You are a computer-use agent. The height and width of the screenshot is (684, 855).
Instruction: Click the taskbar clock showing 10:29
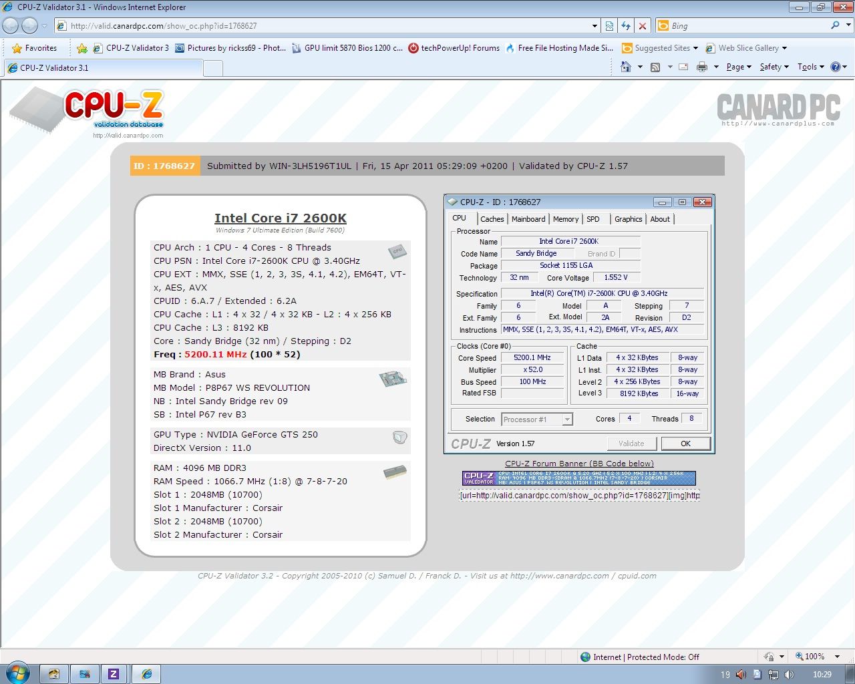tap(822, 675)
